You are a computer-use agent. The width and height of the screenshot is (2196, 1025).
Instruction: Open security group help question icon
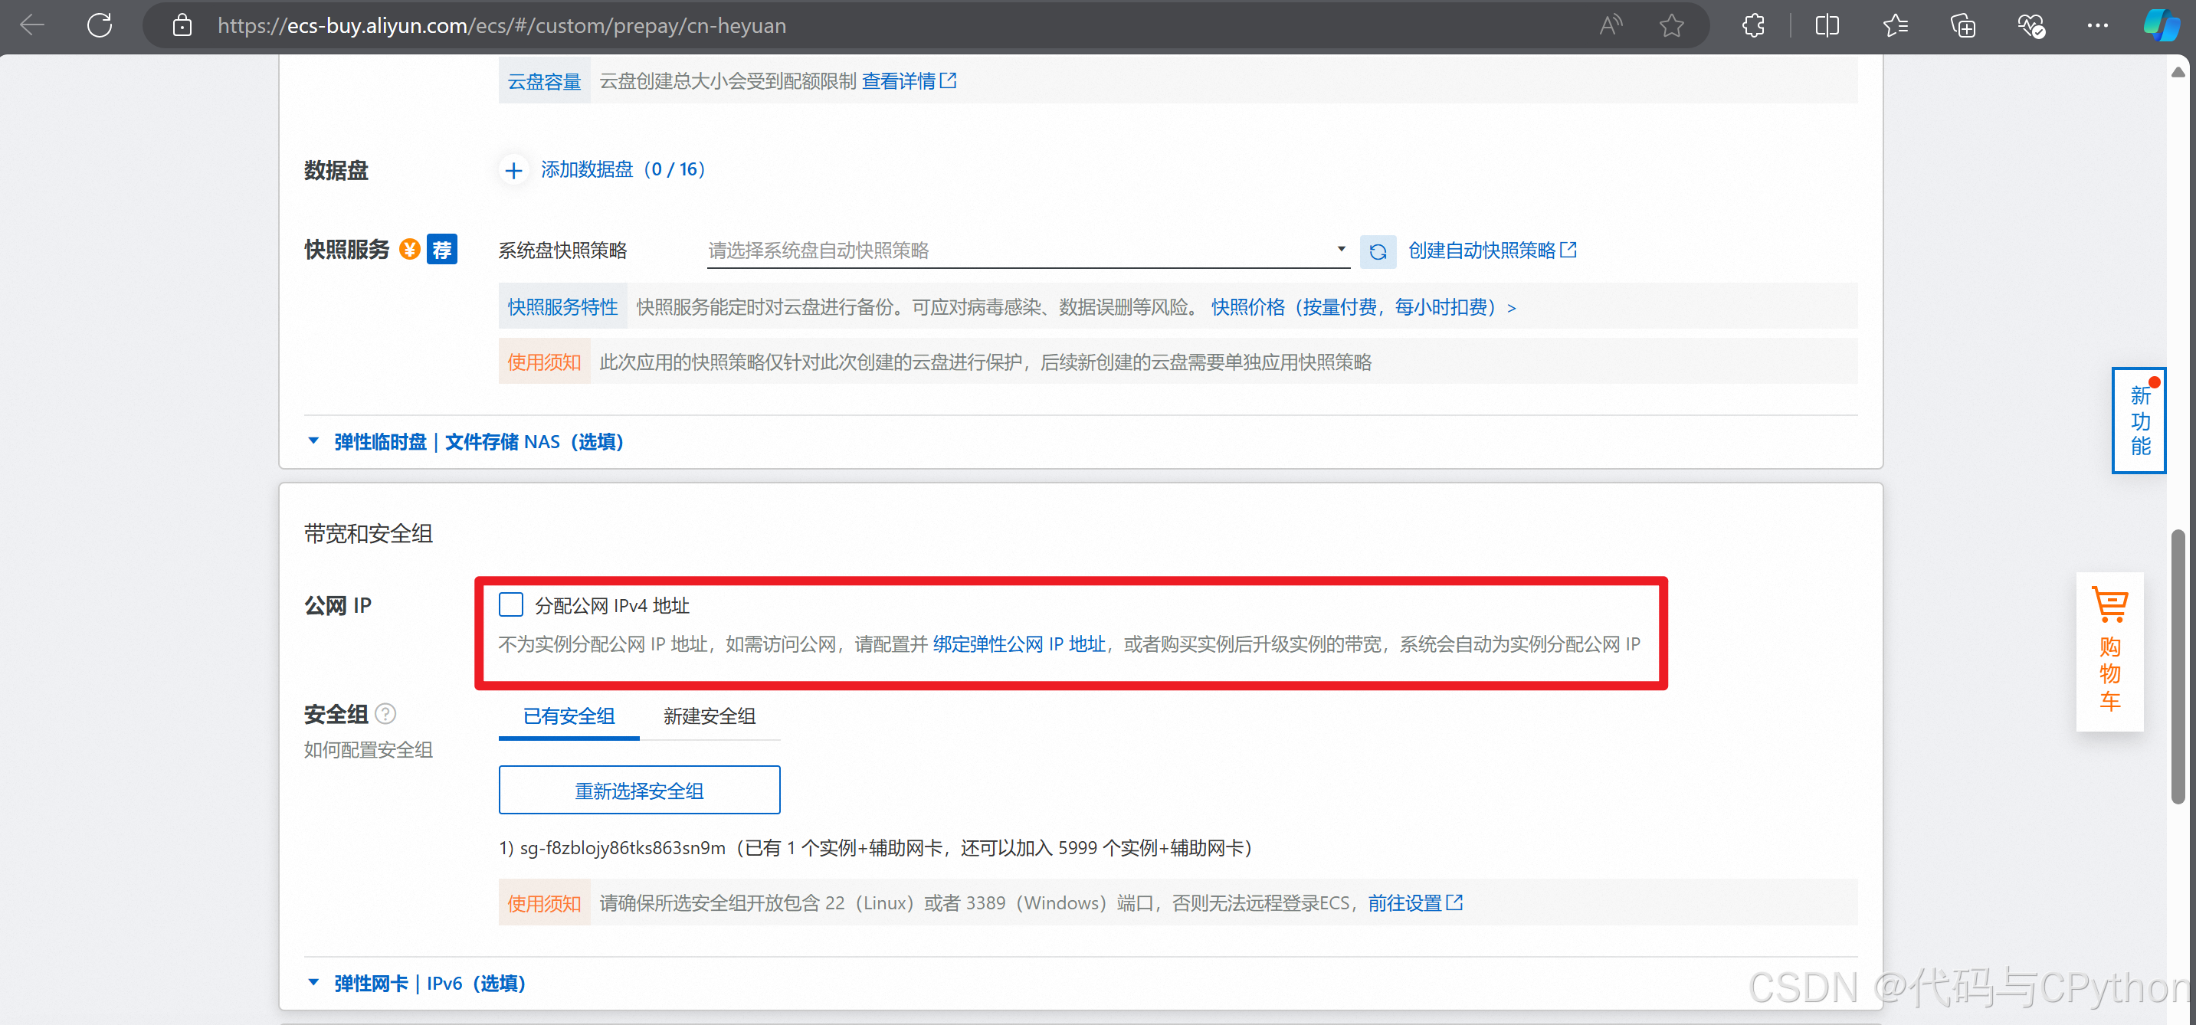(385, 713)
